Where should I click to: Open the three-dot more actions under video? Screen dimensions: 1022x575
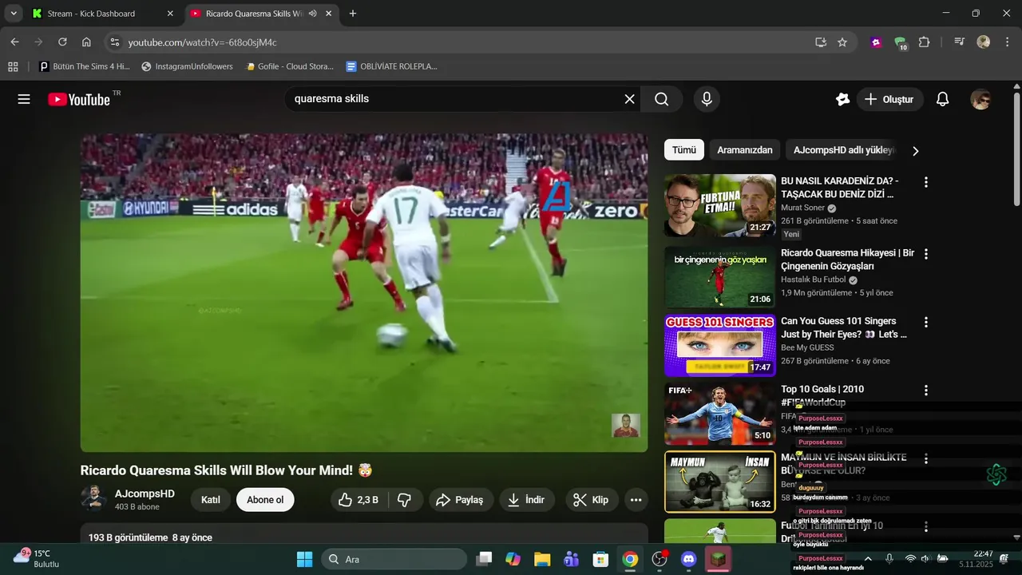636,500
